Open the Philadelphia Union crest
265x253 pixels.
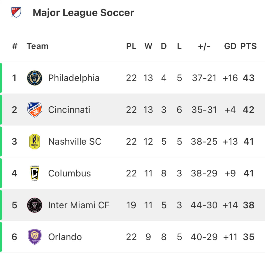(x=34, y=78)
